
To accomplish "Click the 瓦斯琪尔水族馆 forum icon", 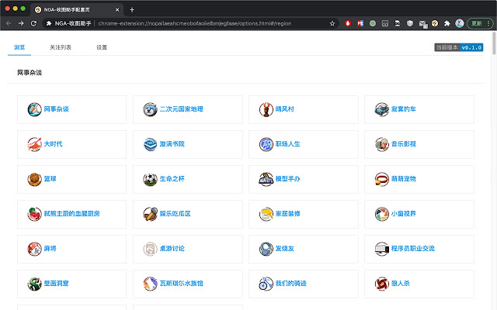I will point(150,284).
